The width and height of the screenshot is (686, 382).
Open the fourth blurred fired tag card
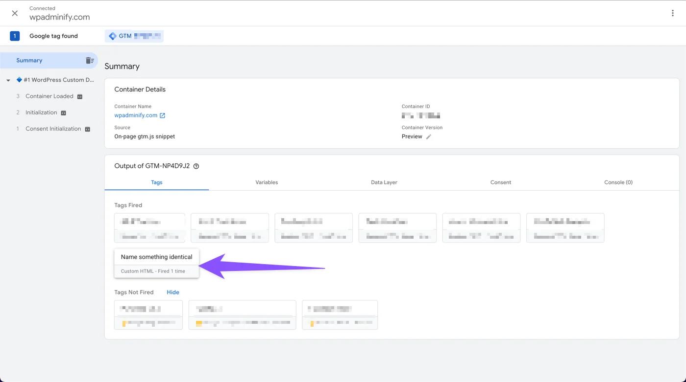point(397,228)
